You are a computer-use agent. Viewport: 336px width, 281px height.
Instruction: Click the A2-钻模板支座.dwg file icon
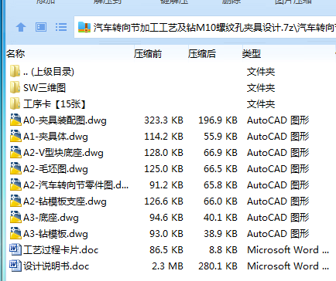[15, 201]
